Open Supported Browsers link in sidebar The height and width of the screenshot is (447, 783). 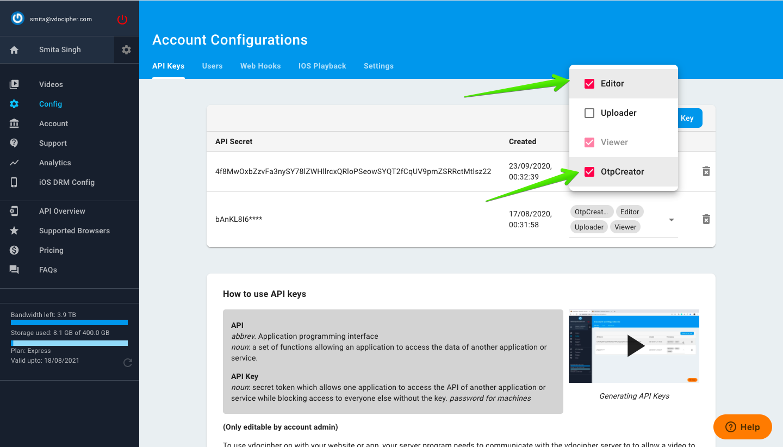(74, 231)
